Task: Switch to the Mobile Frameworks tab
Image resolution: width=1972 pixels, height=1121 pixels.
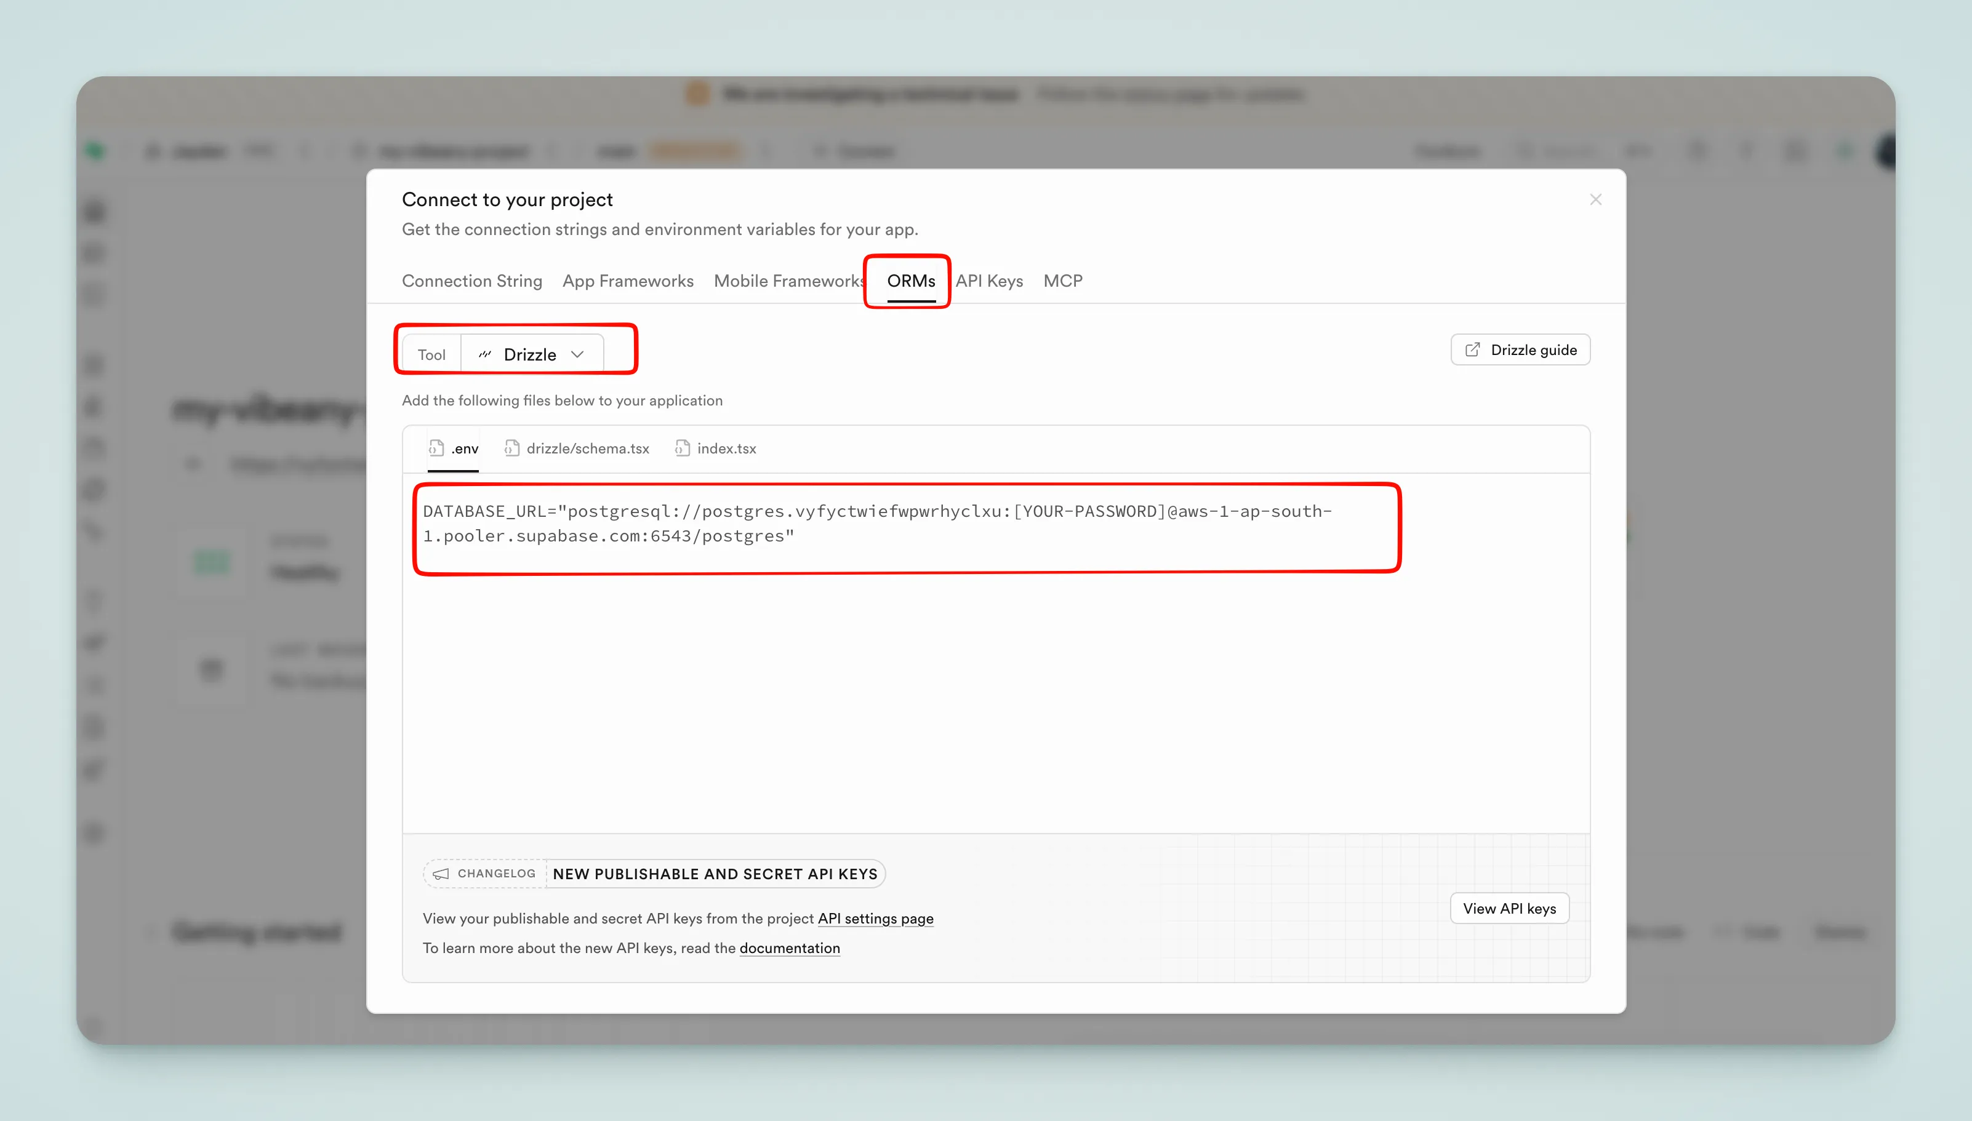Action: 788,281
